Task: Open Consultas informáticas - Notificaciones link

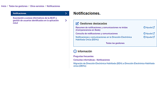Action: (x=92, y=60)
